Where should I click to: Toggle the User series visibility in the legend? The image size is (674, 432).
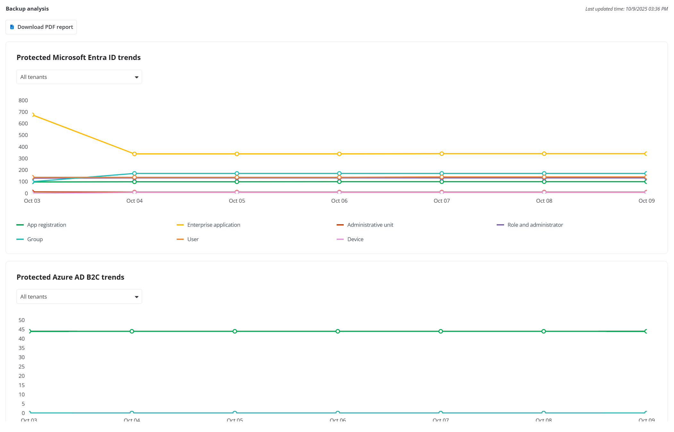193,239
